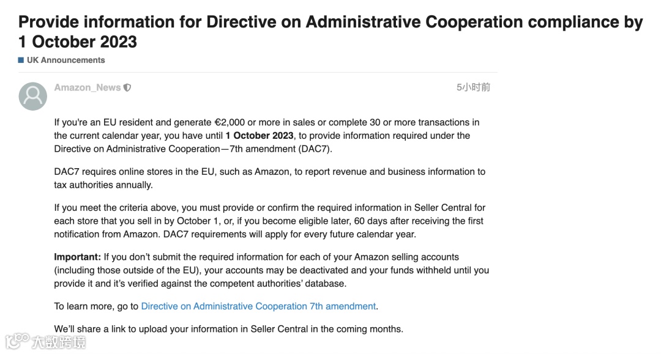The width and height of the screenshot is (661, 354).
Task: Click the Amazon_News user avatar icon
Action: pyautogui.click(x=33, y=97)
